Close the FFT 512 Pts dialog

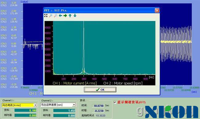(157, 10)
